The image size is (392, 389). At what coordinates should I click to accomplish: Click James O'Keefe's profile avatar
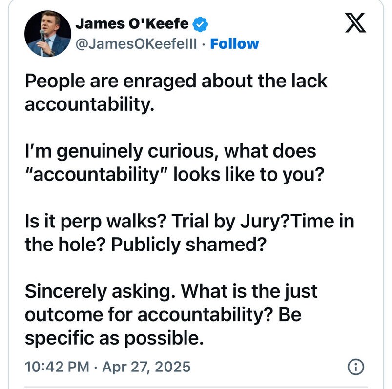click(x=47, y=34)
